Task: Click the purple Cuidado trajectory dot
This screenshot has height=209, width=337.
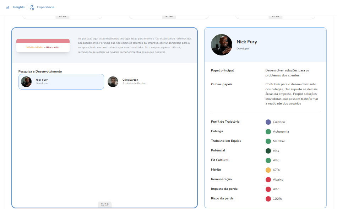Action: [x=268, y=122]
